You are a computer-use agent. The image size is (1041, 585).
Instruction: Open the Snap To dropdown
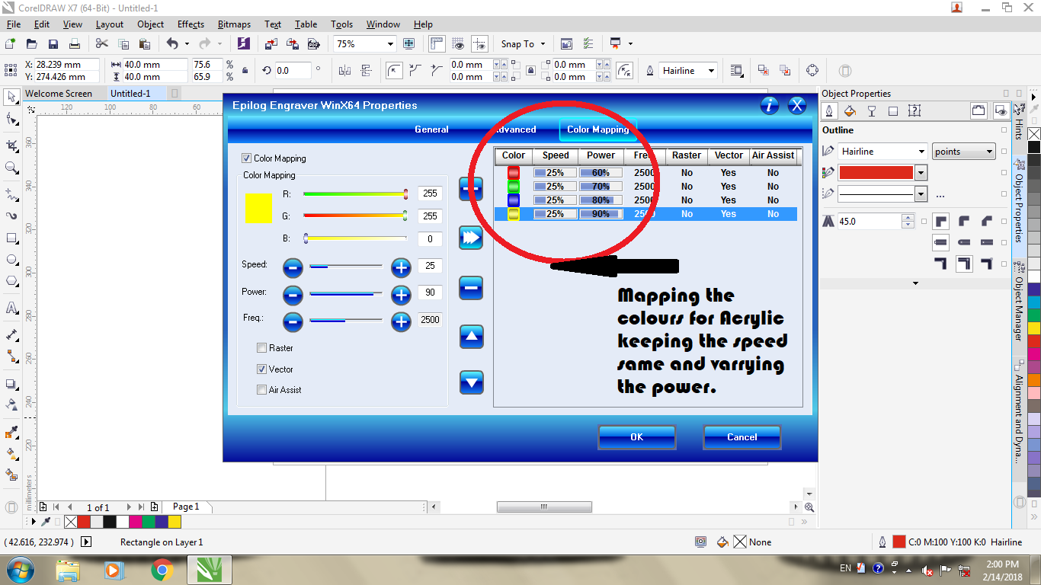point(541,44)
